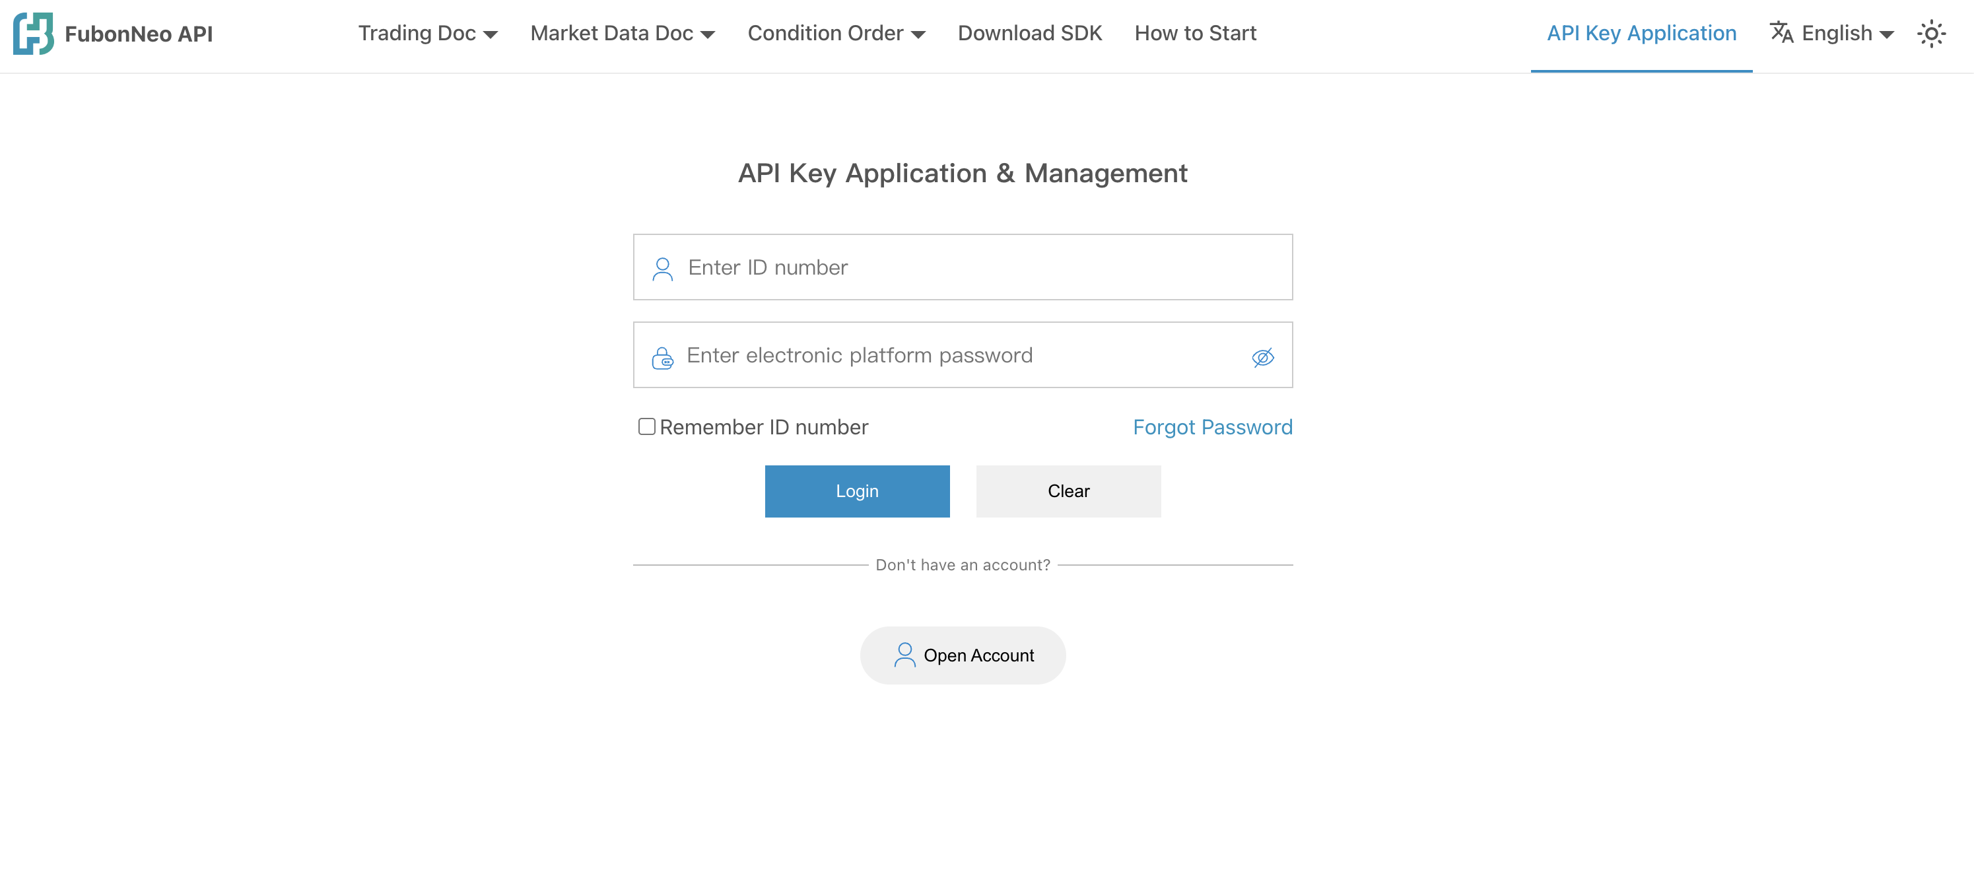Click the FubonNeo logo icon
This screenshot has height=874, width=1974.
(32, 33)
